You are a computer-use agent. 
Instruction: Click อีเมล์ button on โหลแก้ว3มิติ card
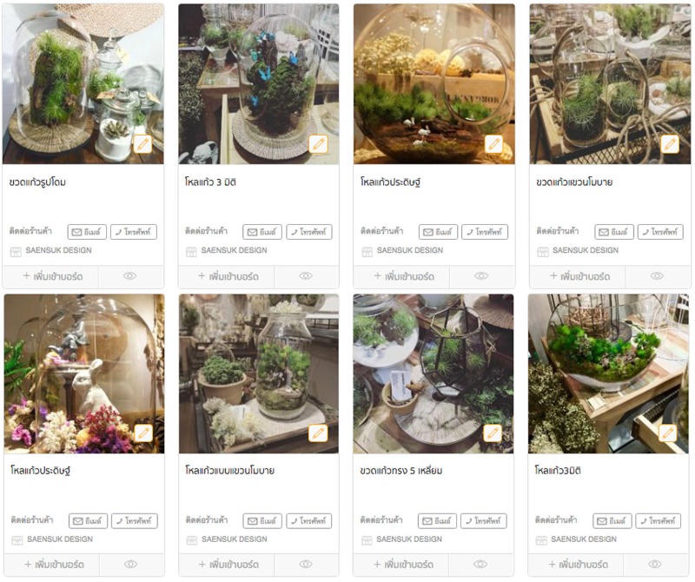[x=612, y=521]
